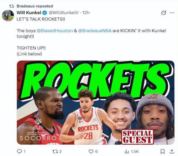This screenshot has width=178, height=156.
Task: Click the small repost icon beside Bradeaux
Action: (x=12, y=6)
